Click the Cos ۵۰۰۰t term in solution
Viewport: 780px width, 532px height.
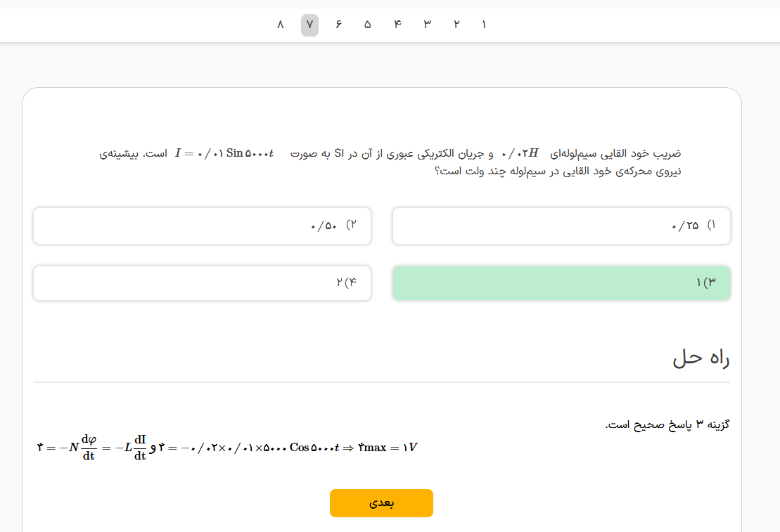[x=314, y=448]
